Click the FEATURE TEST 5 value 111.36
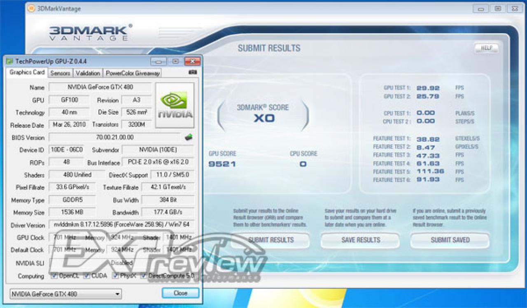Image resolution: width=527 pixels, height=308 pixels. click(x=430, y=171)
